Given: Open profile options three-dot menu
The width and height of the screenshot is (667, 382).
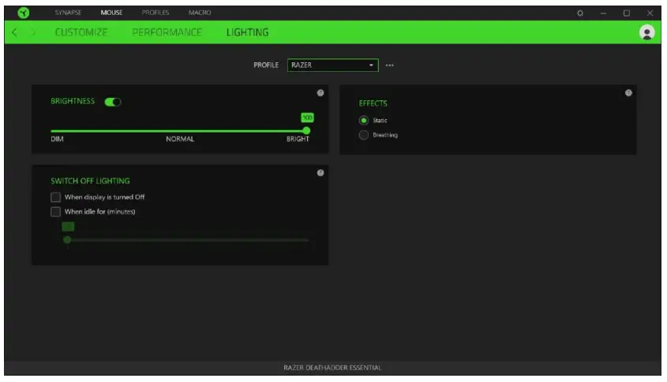Looking at the screenshot, I should [x=389, y=65].
